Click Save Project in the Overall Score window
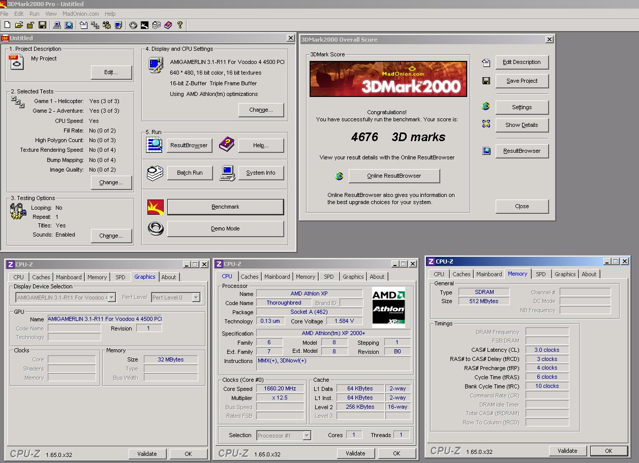 (522, 81)
